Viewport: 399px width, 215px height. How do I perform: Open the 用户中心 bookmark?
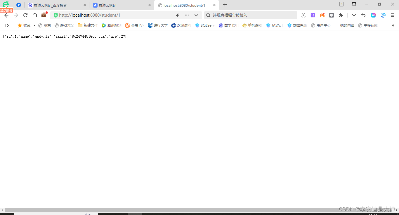click(x=321, y=25)
